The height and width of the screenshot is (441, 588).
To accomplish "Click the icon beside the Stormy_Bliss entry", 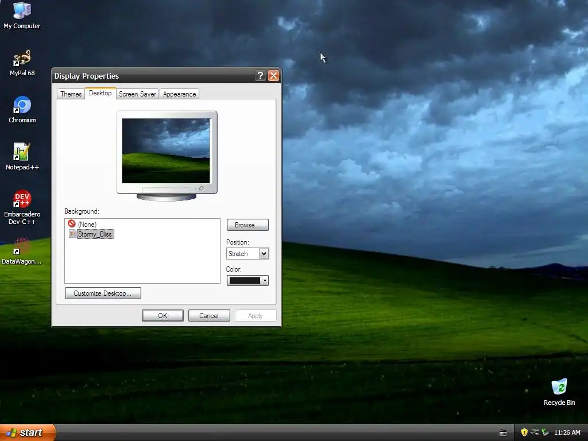I will tap(72, 234).
